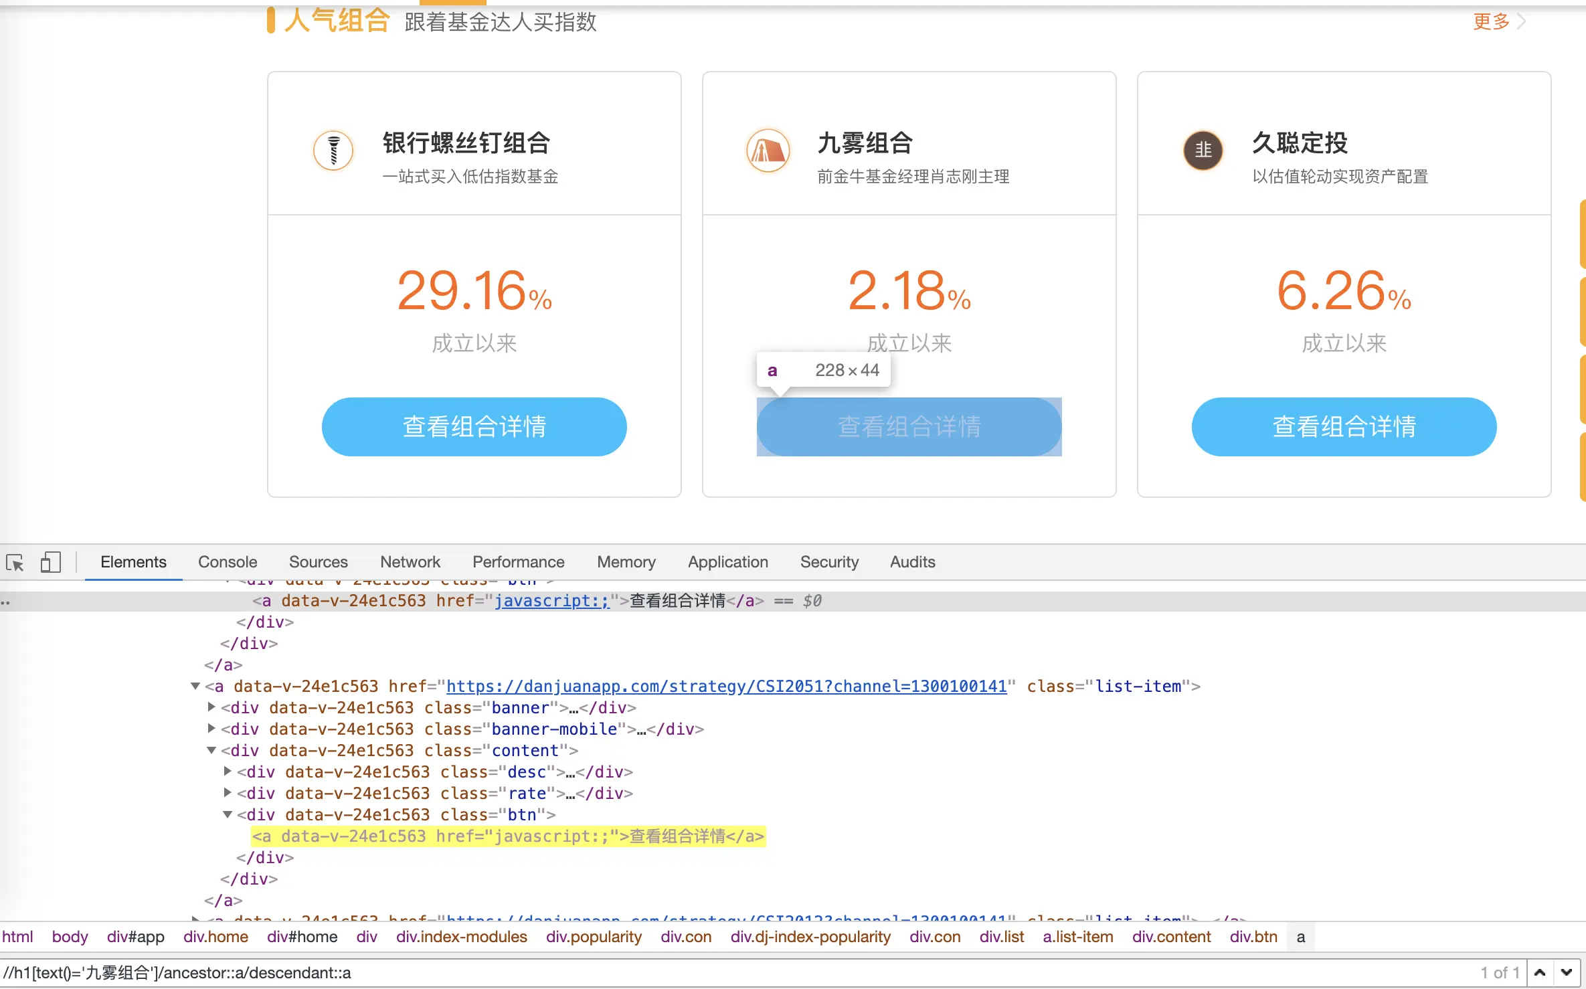Activate the inspect element picker icon

15,563
